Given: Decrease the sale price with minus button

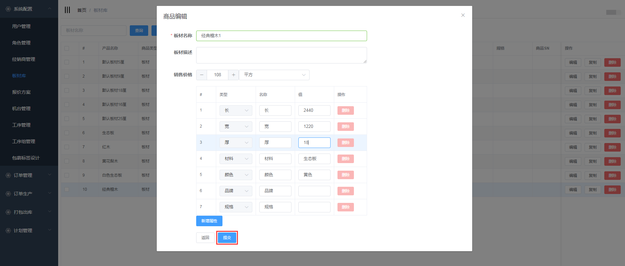Looking at the screenshot, I should (202, 75).
